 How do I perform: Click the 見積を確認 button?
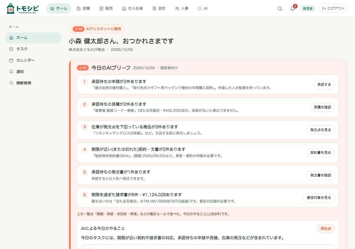point(322,107)
